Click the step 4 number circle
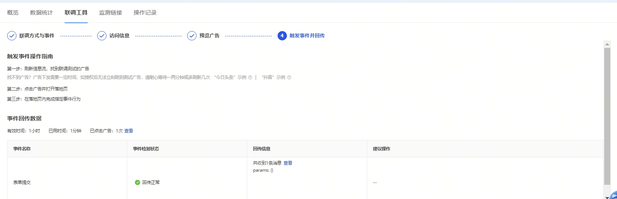This screenshot has height=199, width=617. [282, 36]
